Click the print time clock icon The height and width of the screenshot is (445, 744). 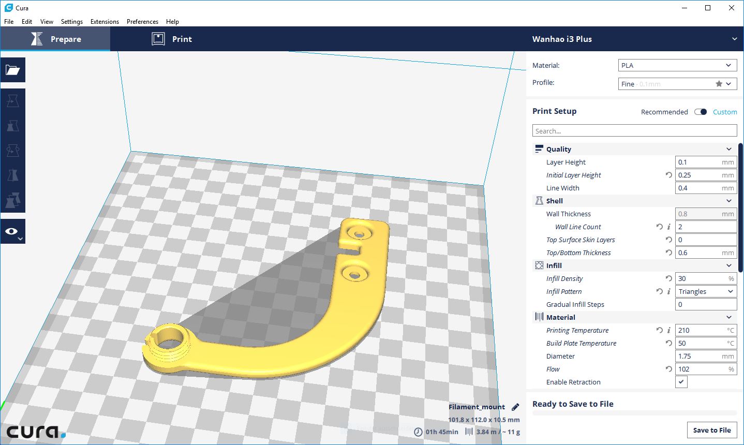[419, 432]
